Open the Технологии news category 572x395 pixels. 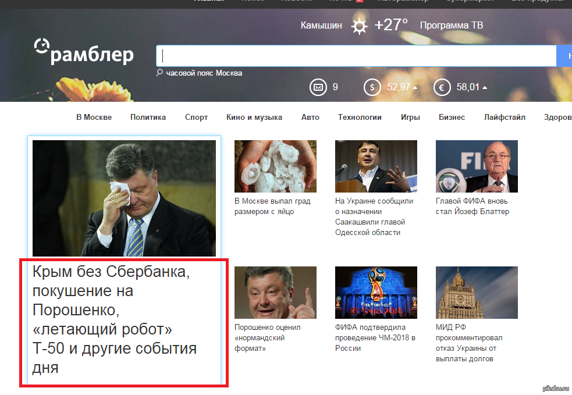[360, 117]
